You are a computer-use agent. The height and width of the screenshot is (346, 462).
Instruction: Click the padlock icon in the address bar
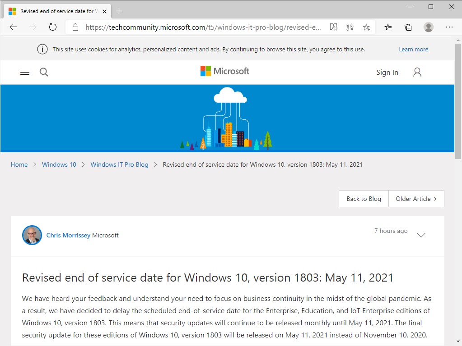[75, 27]
